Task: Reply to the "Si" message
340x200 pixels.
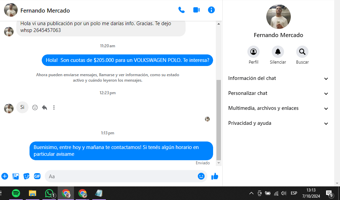Action: [44, 107]
